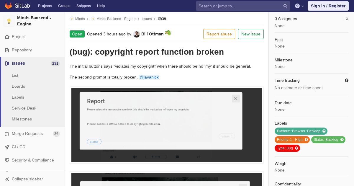
Task: Open the help question mark menu
Action: 299,6
